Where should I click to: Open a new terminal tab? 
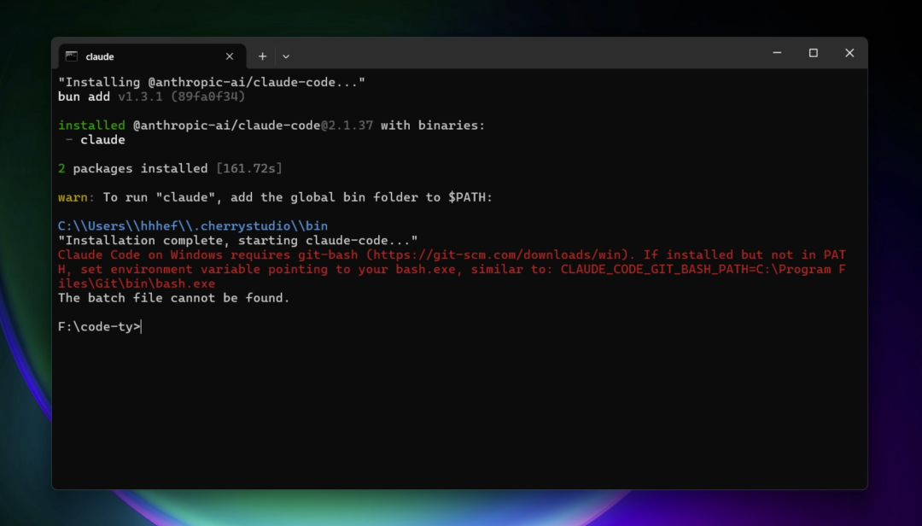coord(262,56)
